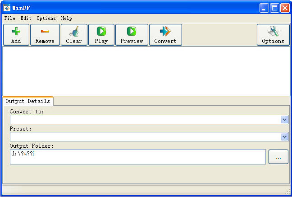
Task: Expand the Convert to dropdown arrow
Action: [x=284, y=119]
